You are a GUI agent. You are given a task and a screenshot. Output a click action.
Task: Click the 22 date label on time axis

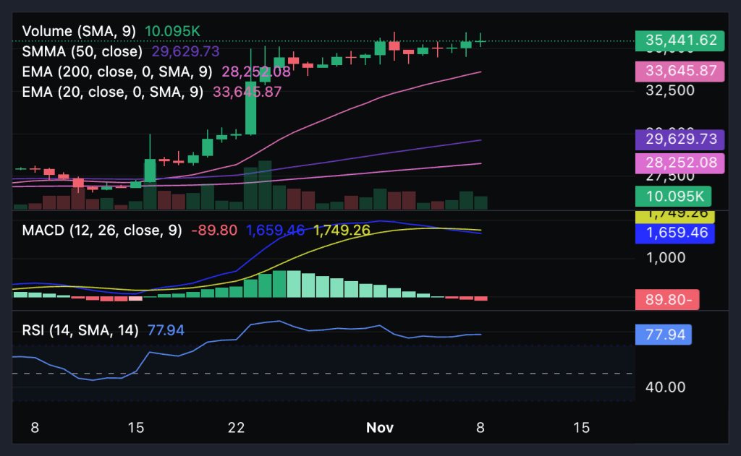pos(236,428)
